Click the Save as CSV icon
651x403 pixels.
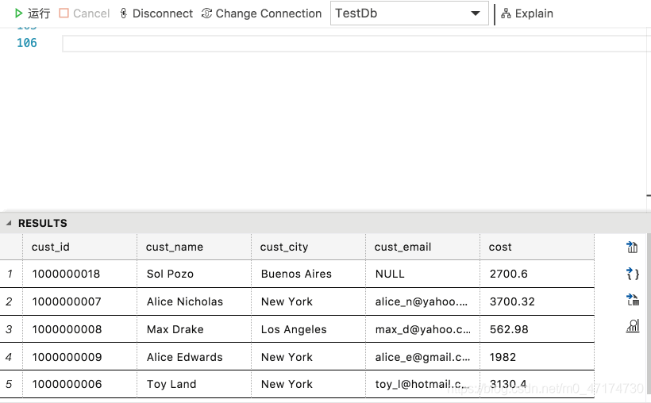coord(632,248)
